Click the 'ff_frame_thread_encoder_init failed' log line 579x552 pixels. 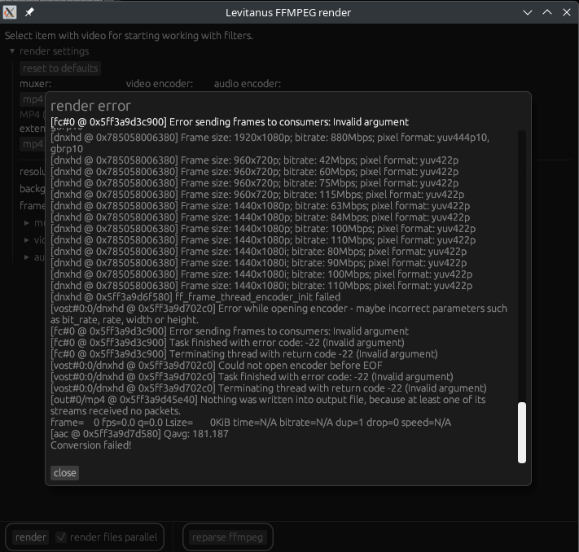click(195, 297)
